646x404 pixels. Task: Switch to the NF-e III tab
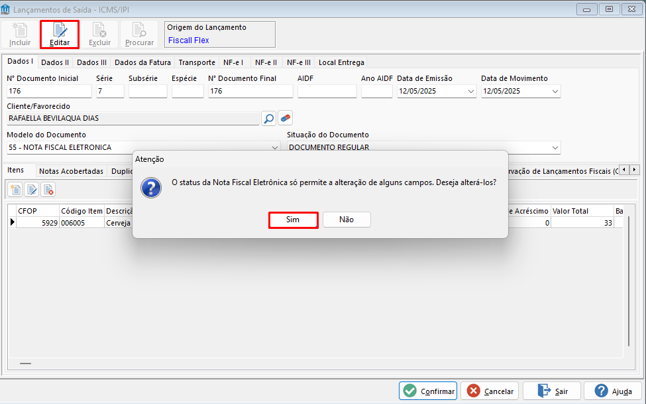[x=299, y=62]
